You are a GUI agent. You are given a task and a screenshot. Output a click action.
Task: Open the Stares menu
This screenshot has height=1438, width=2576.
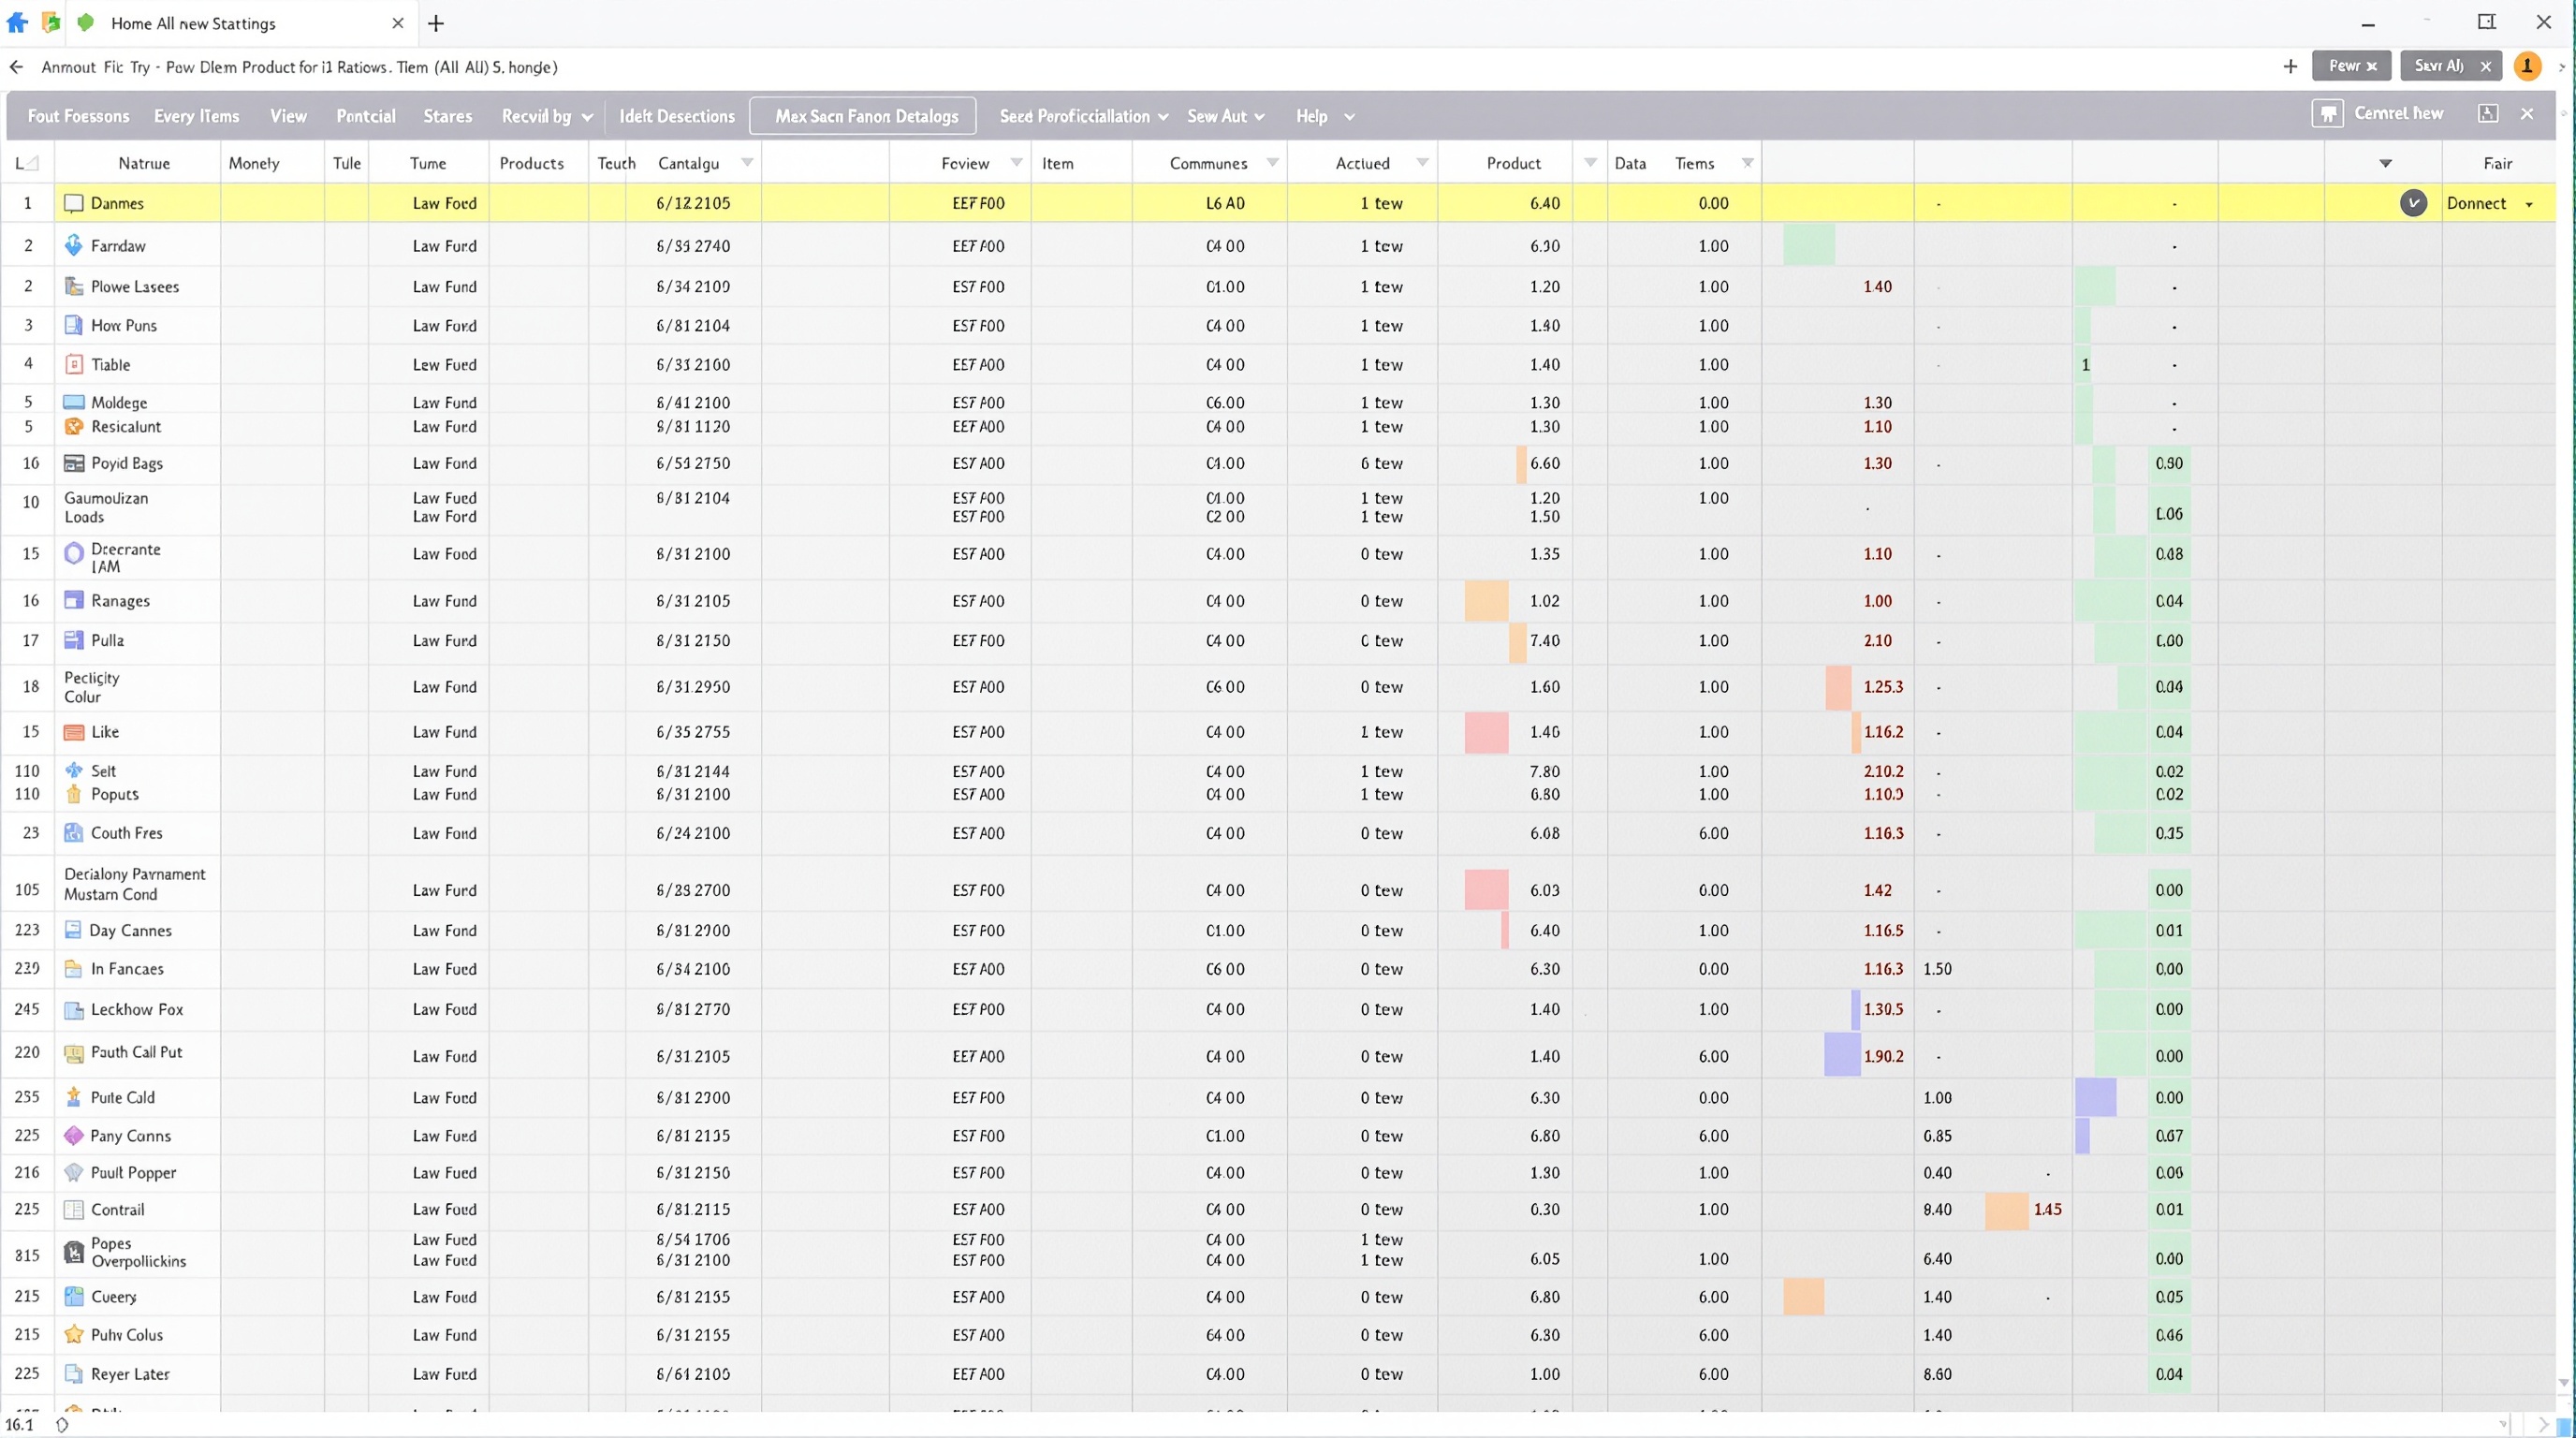447,116
